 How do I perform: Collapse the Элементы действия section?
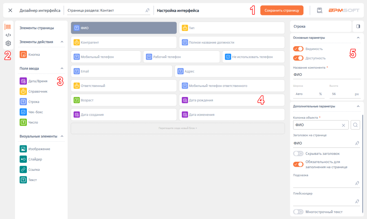[62, 42]
